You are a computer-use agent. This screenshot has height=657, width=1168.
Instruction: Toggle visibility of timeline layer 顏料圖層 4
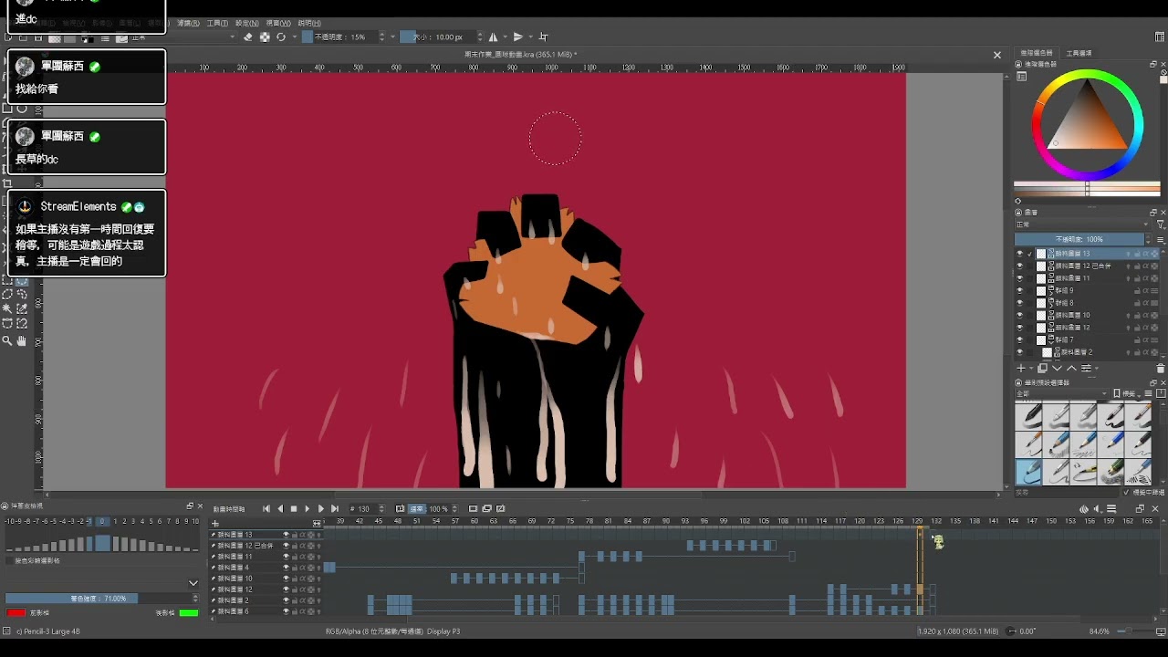[286, 568]
